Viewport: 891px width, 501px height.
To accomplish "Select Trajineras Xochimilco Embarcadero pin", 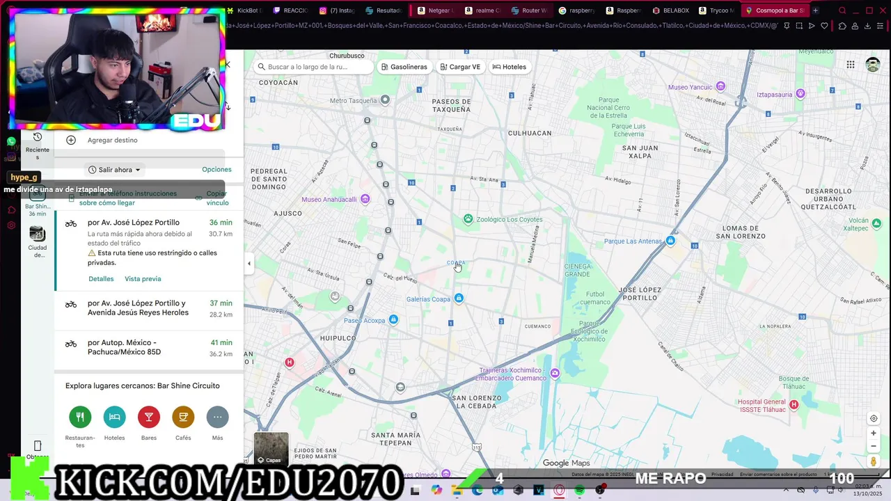I will 555,374.
